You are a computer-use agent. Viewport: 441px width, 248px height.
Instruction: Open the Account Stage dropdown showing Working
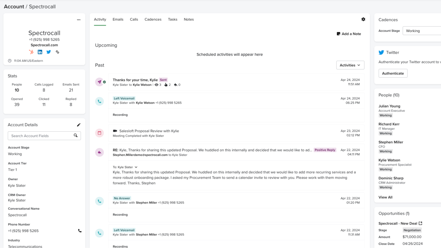click(421, 31)
